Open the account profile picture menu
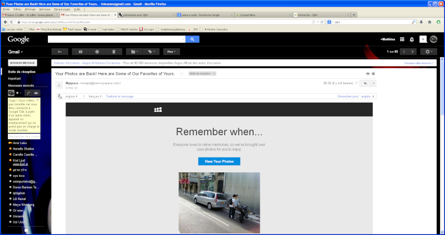Image resolution: width=445 pixels, height=235 pixels. pos(433,39)
